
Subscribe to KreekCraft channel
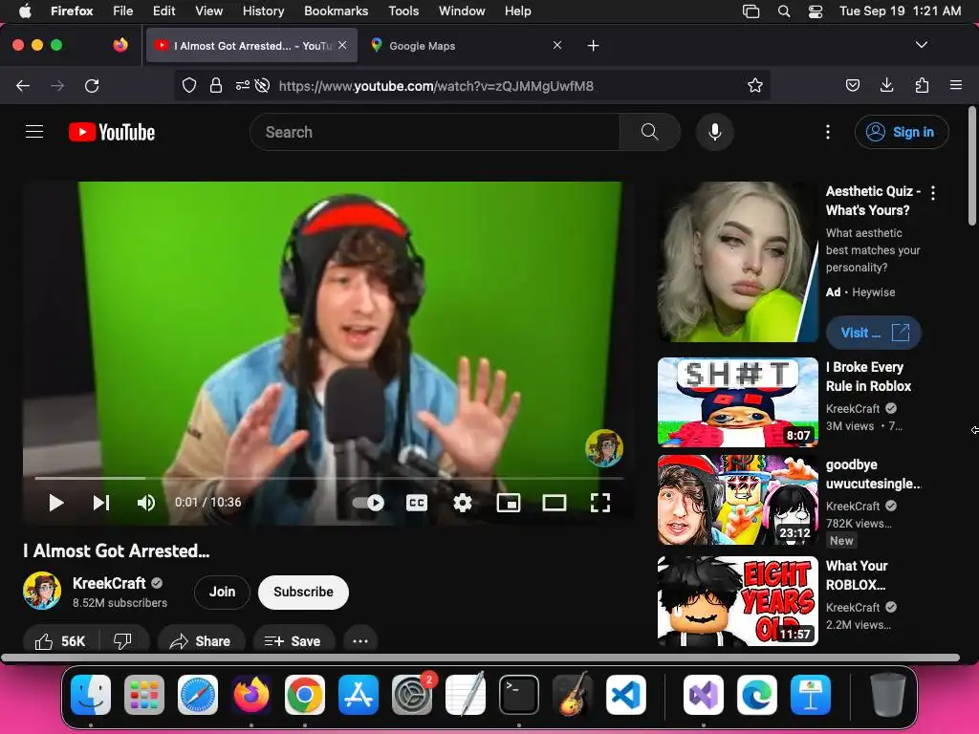tap(303, 592)
